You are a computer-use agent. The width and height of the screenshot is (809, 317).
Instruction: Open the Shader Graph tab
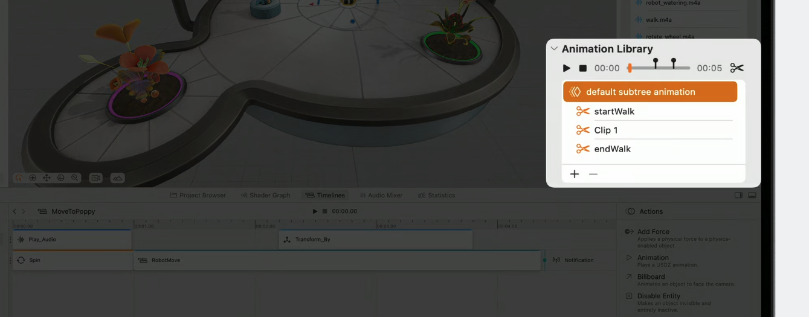tap(265, 195)
